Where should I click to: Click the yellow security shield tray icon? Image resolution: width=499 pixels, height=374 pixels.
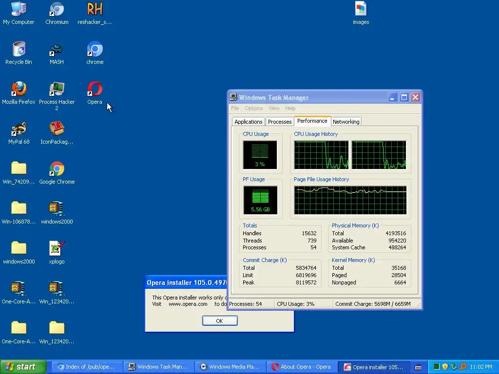[x=445, y=367]
